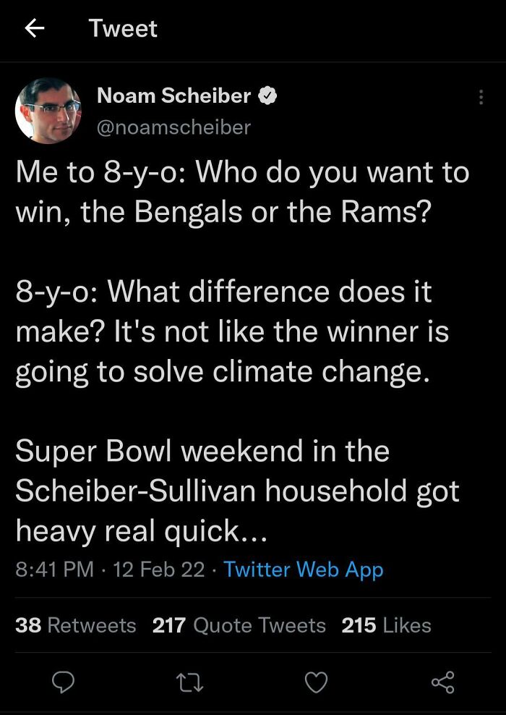Show the 215 Likes list
The image size is (506, 715).
[387, 625]
